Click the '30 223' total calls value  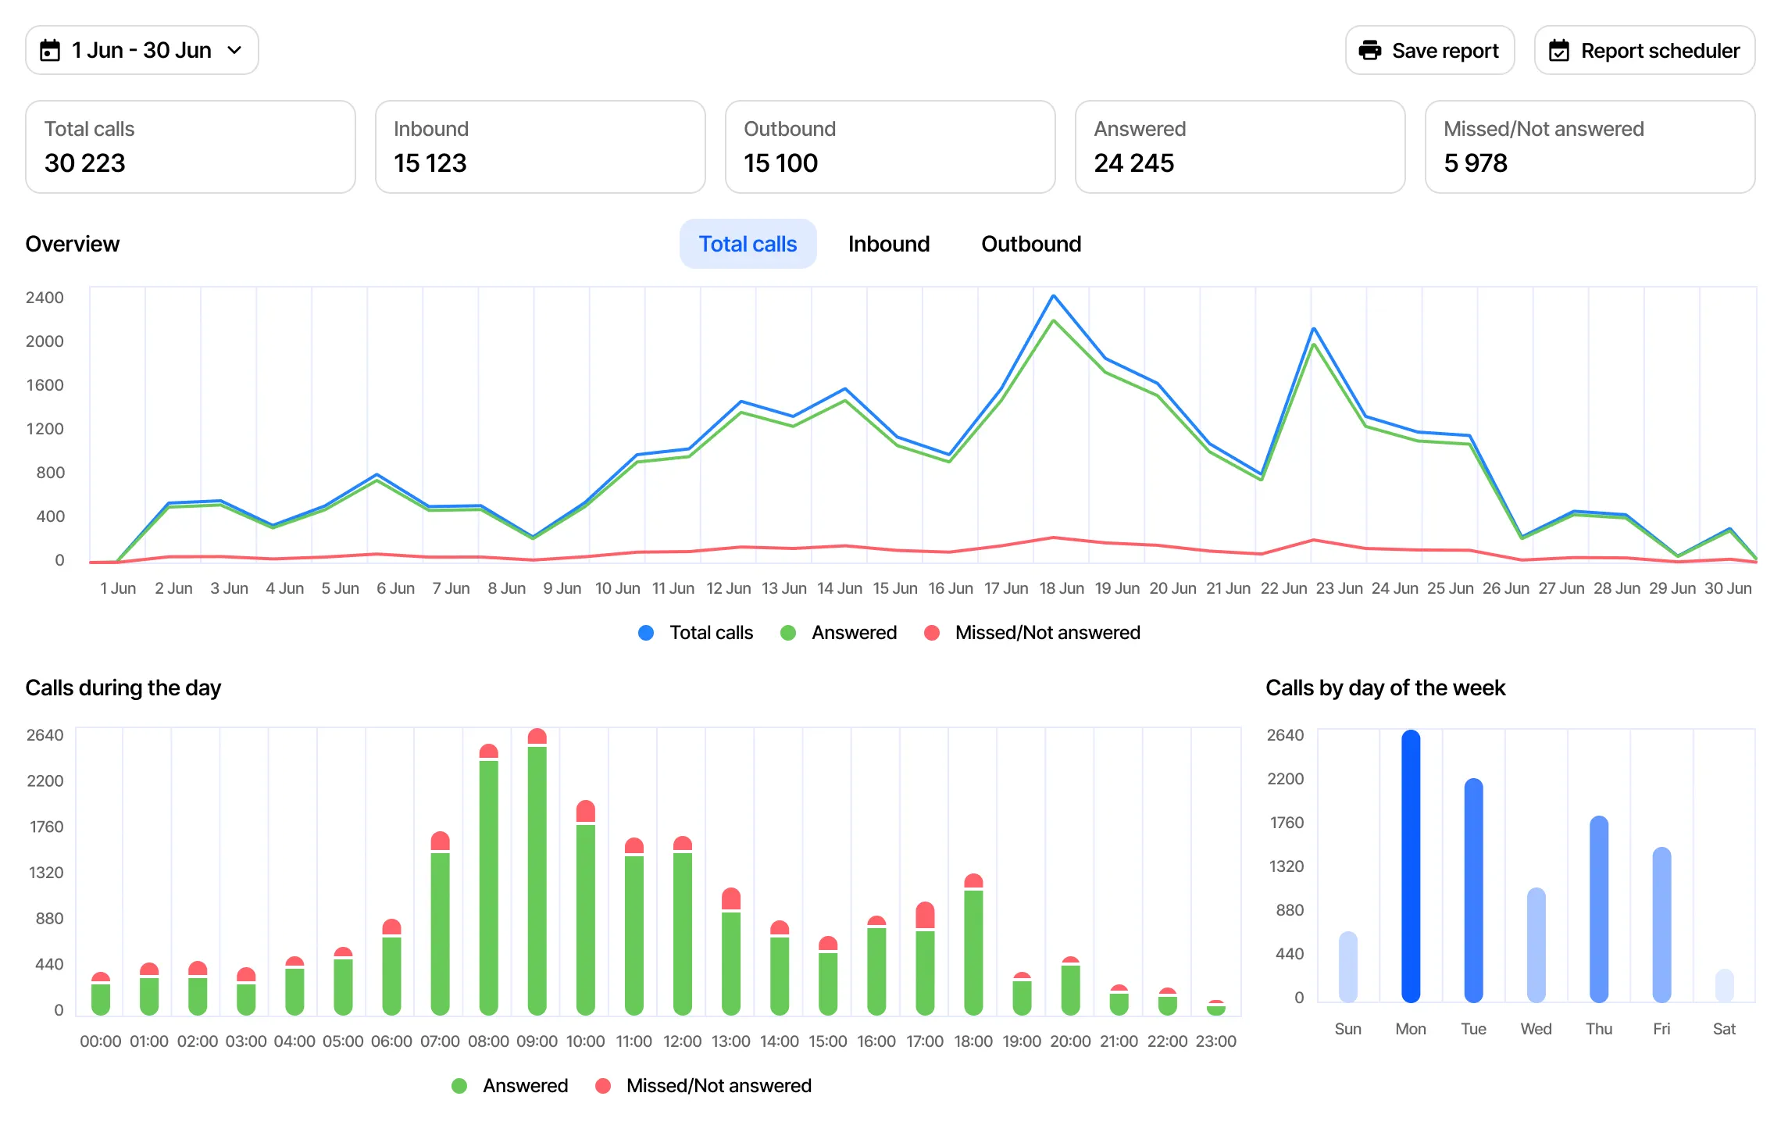84,163
